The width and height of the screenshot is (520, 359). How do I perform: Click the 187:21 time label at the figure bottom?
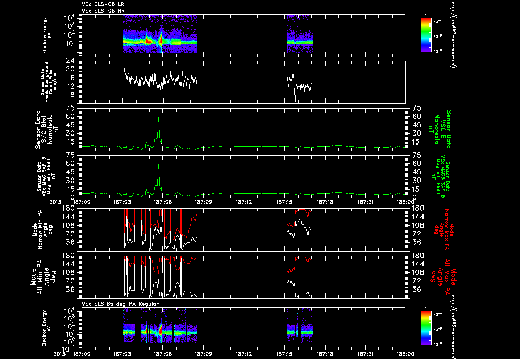(366, 354)
